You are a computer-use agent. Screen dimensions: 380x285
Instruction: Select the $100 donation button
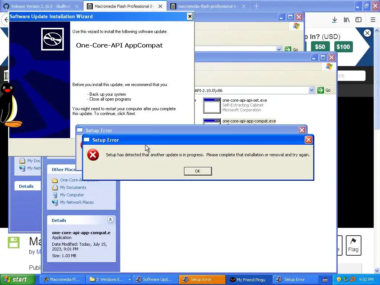click(x=343, y=47)
